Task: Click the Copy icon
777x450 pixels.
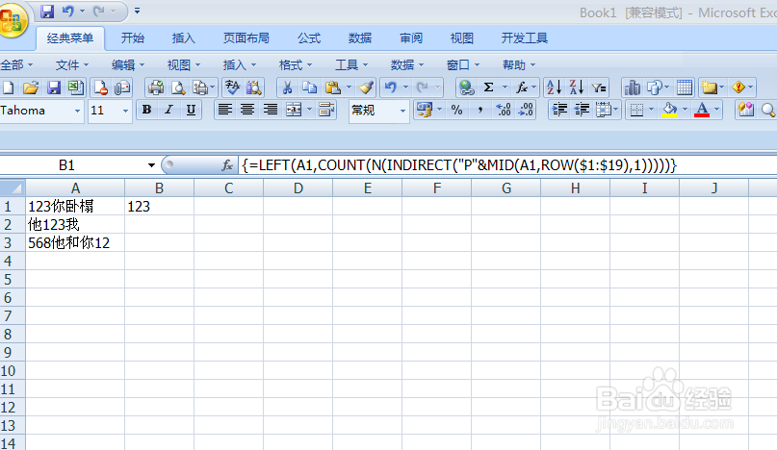Action: (310, 88)
